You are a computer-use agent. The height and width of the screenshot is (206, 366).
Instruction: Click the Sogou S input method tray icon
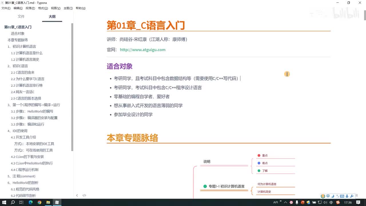(338, 202)
